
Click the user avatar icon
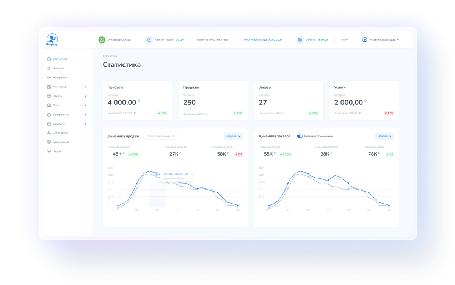(364, 40)
